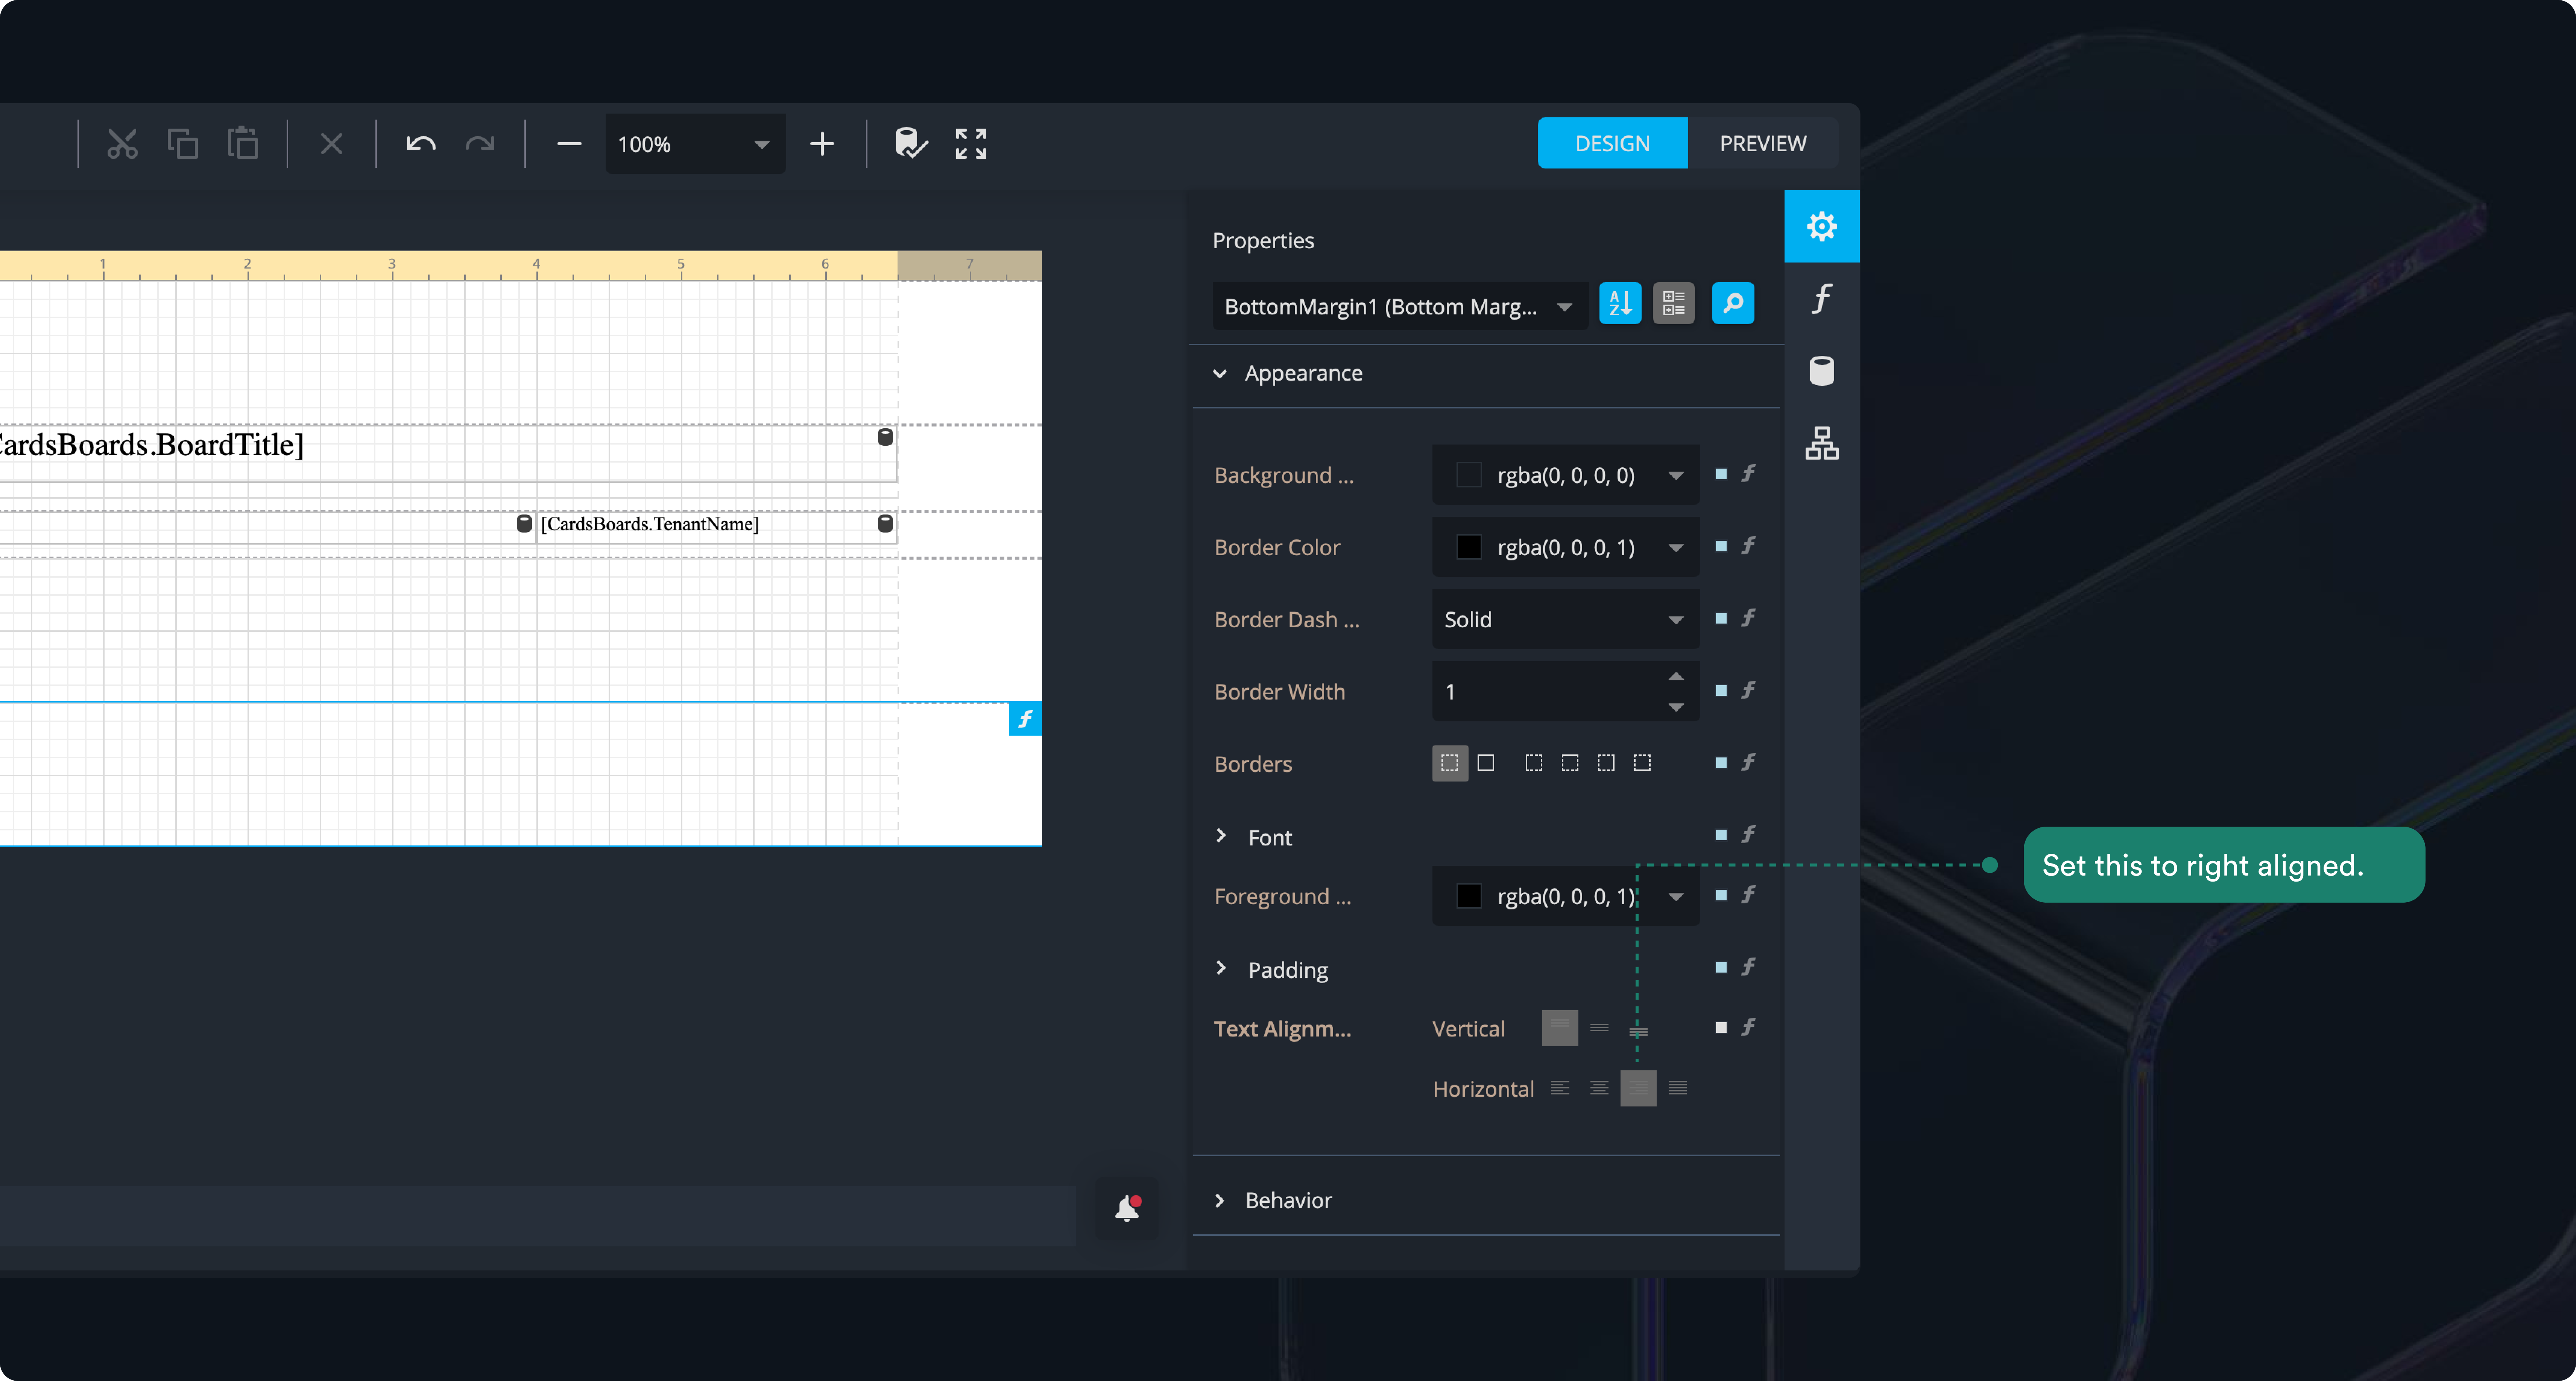The width and height of the screenshot is (2576, 1381).
Task: Open Border Color expression f icon
Action: [x=1748, y=546]
